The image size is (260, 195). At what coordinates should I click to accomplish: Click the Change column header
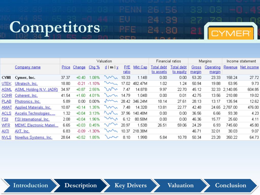click(x=79, y=67)
